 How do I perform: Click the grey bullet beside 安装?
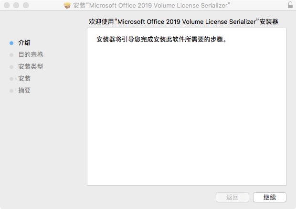coord(11,79)
